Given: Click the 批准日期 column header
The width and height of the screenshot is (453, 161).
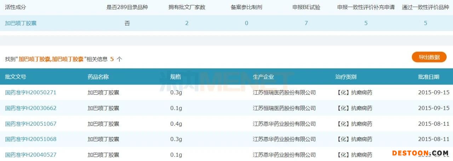Looking at the screenshot, I should [x=429, y=77].
